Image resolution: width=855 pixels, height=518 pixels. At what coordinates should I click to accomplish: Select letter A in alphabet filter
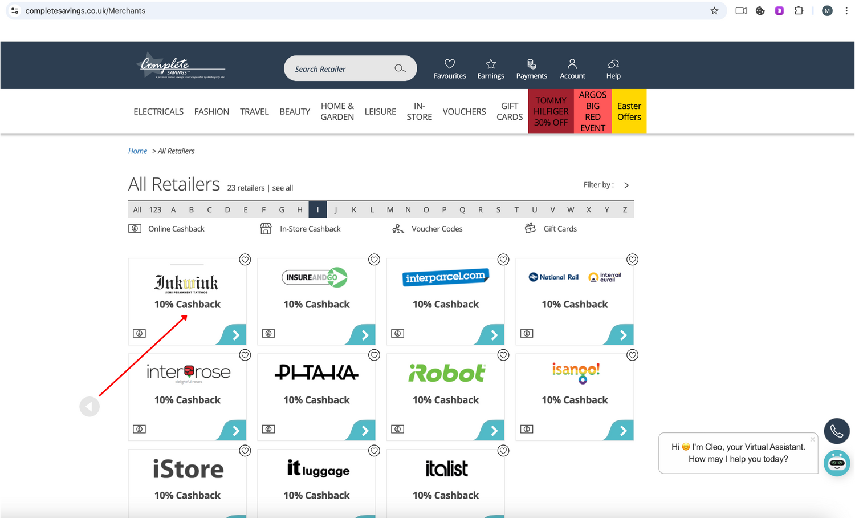coord(173,209)
